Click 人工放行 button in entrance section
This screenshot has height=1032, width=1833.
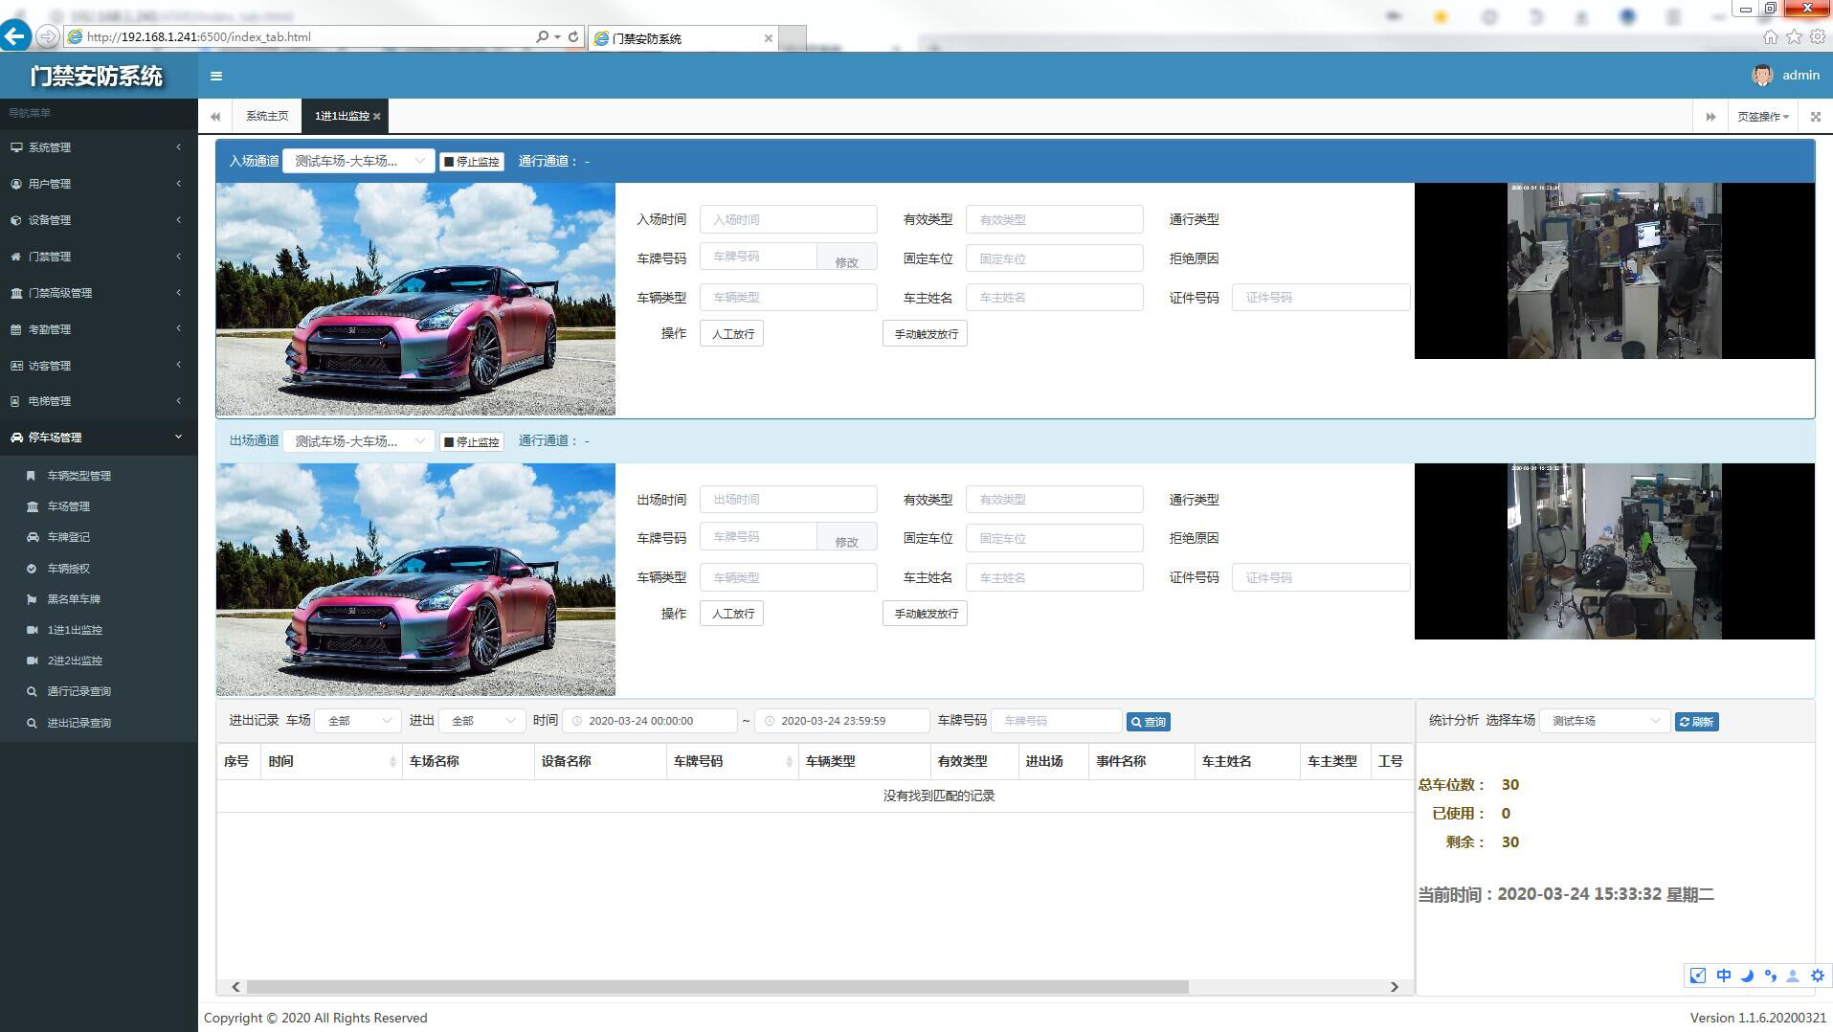[x=732, y=334]
